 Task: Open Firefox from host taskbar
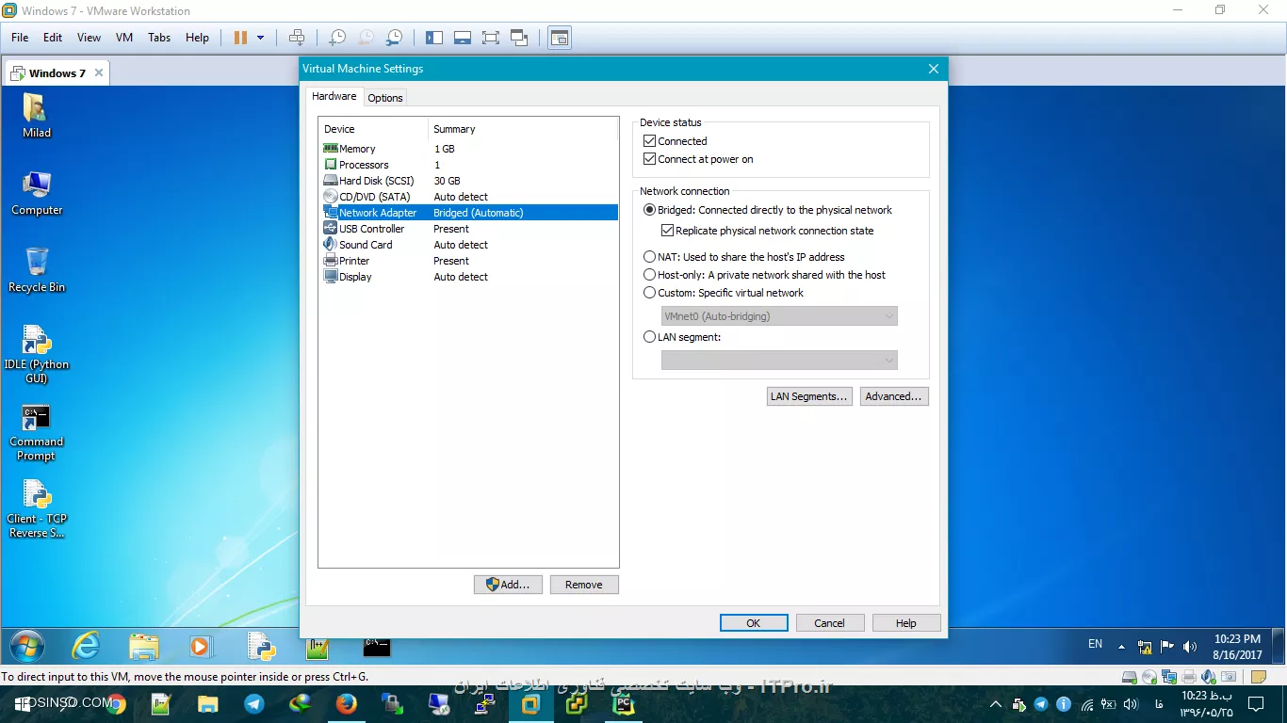346,703
